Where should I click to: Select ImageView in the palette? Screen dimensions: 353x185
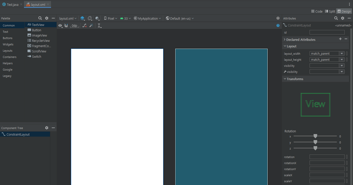[x=41, y=35]
